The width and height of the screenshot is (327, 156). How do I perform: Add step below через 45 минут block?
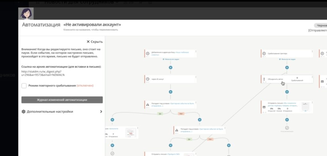(171, 92)
